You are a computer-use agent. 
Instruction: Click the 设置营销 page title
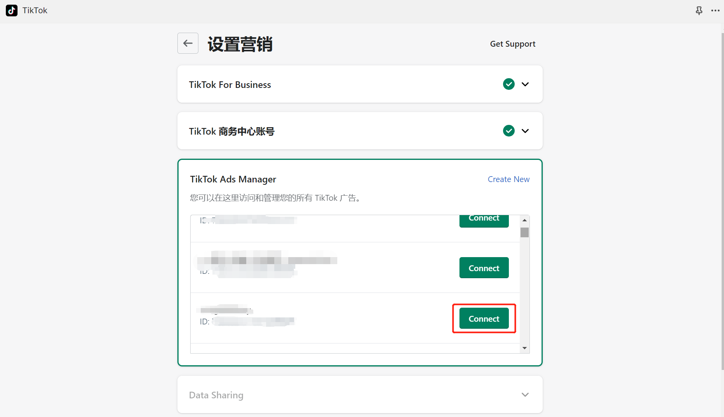click(x=240, y=44)
